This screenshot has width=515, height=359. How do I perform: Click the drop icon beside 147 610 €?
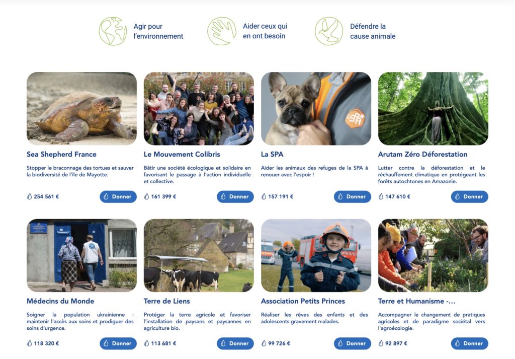point(381,196)
